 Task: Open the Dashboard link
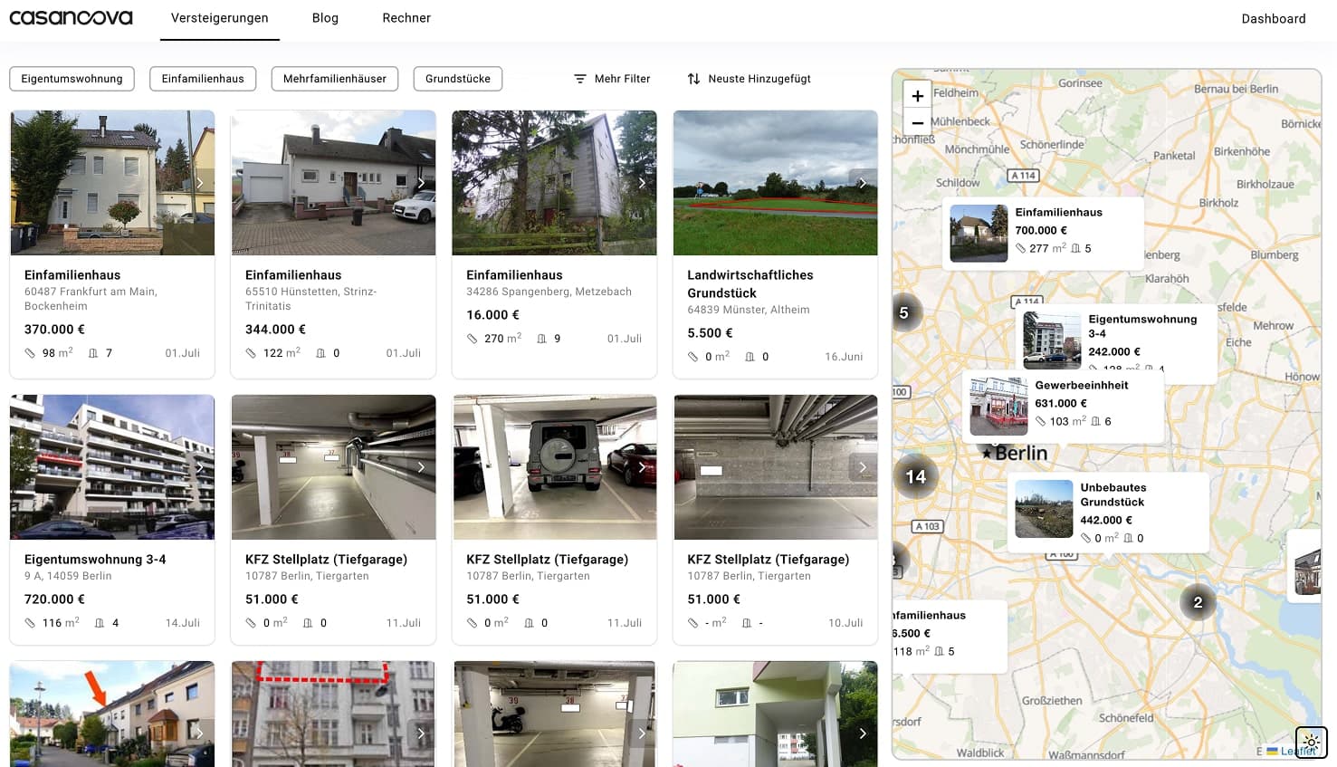coord(1274,19)
